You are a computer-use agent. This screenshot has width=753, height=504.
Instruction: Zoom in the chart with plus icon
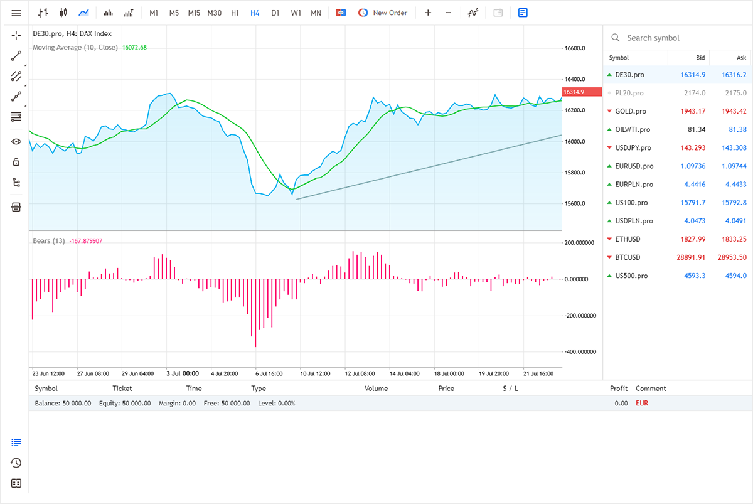428,13
